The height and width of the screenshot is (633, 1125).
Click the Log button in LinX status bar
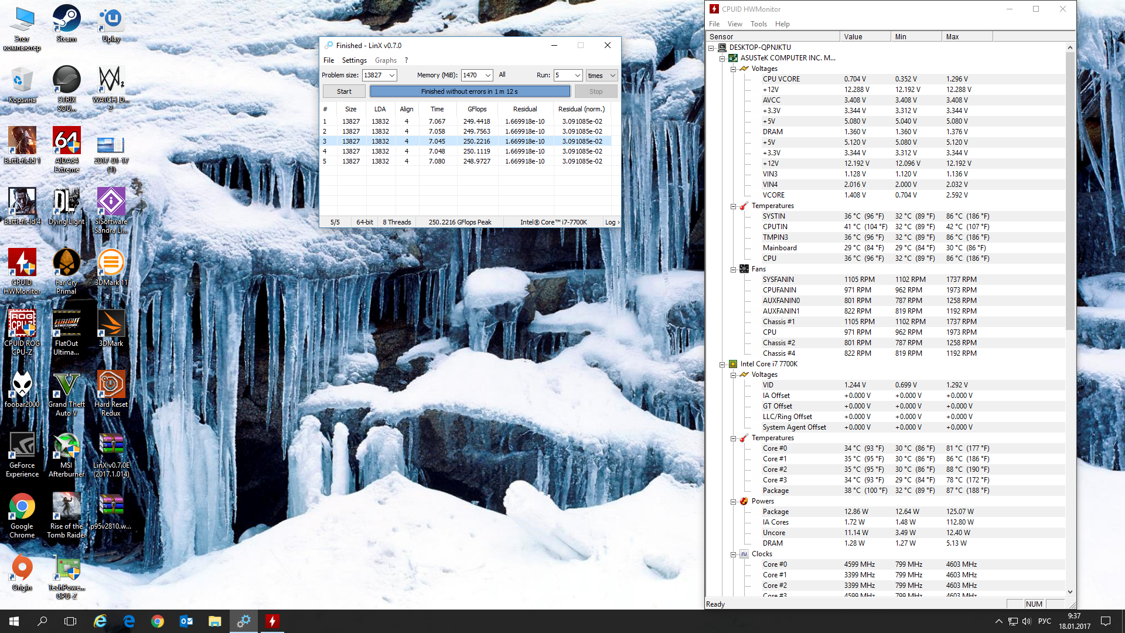coord(612,222)
